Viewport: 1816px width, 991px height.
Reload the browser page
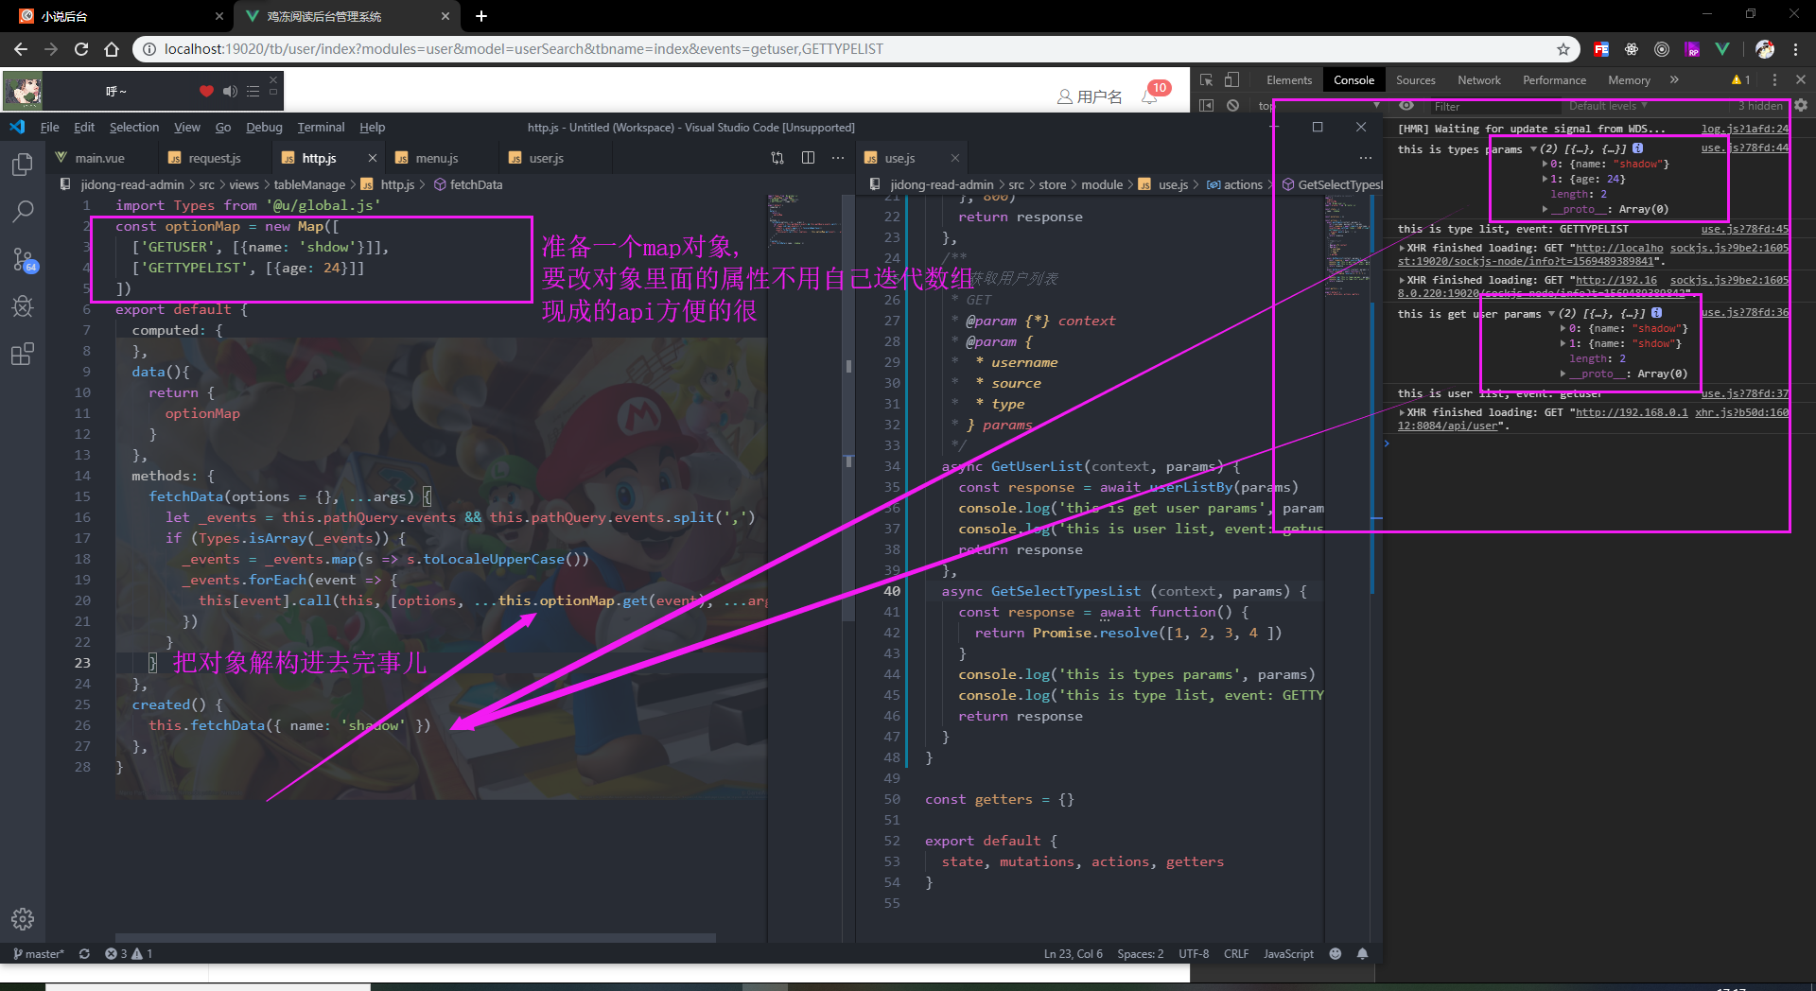[x=81, y=49]
